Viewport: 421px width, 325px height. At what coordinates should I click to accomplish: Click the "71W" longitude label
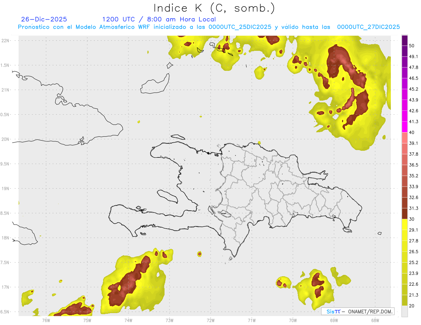pos(252,320)
